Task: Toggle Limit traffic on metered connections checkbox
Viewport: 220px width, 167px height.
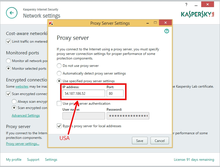Action: [9, 42]
